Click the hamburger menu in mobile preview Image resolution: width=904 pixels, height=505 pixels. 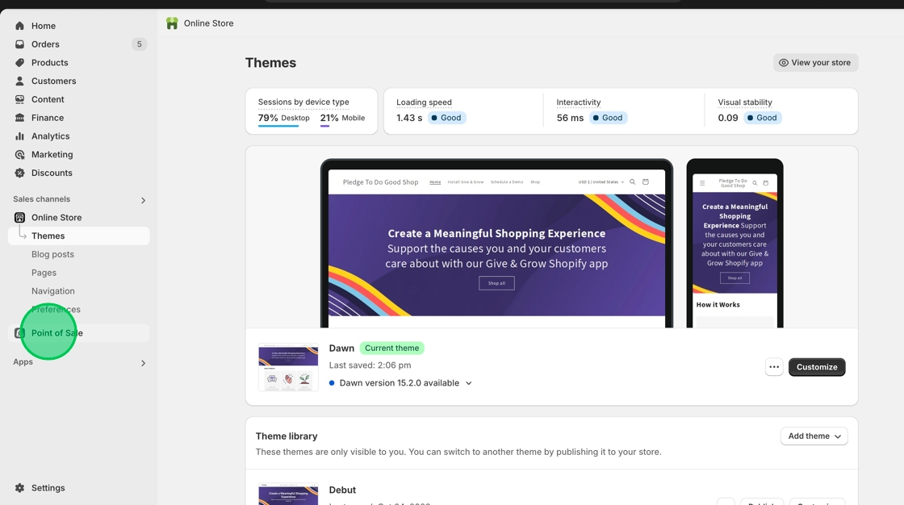coord(702,183)
